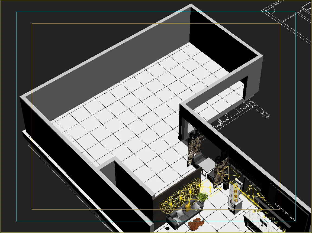Select the large pyramid light gizmo above display case

point(229,175)
